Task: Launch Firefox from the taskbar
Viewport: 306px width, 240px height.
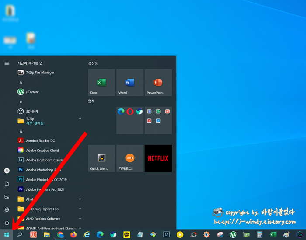Action: (73, 235)
